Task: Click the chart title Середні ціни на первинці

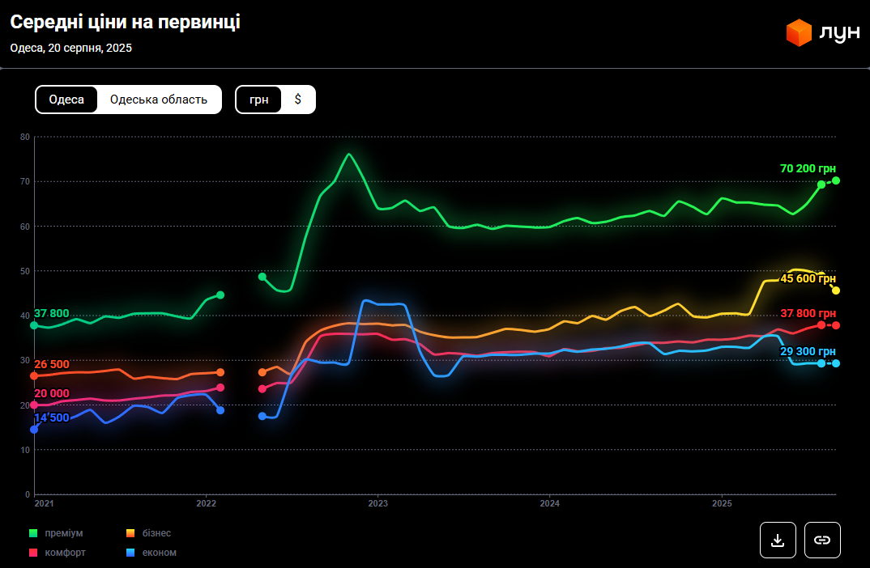Action: coord(125,23)
